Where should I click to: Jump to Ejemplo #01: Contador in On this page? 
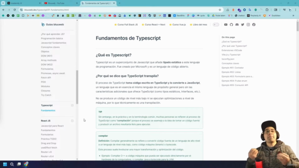point(233,68)
